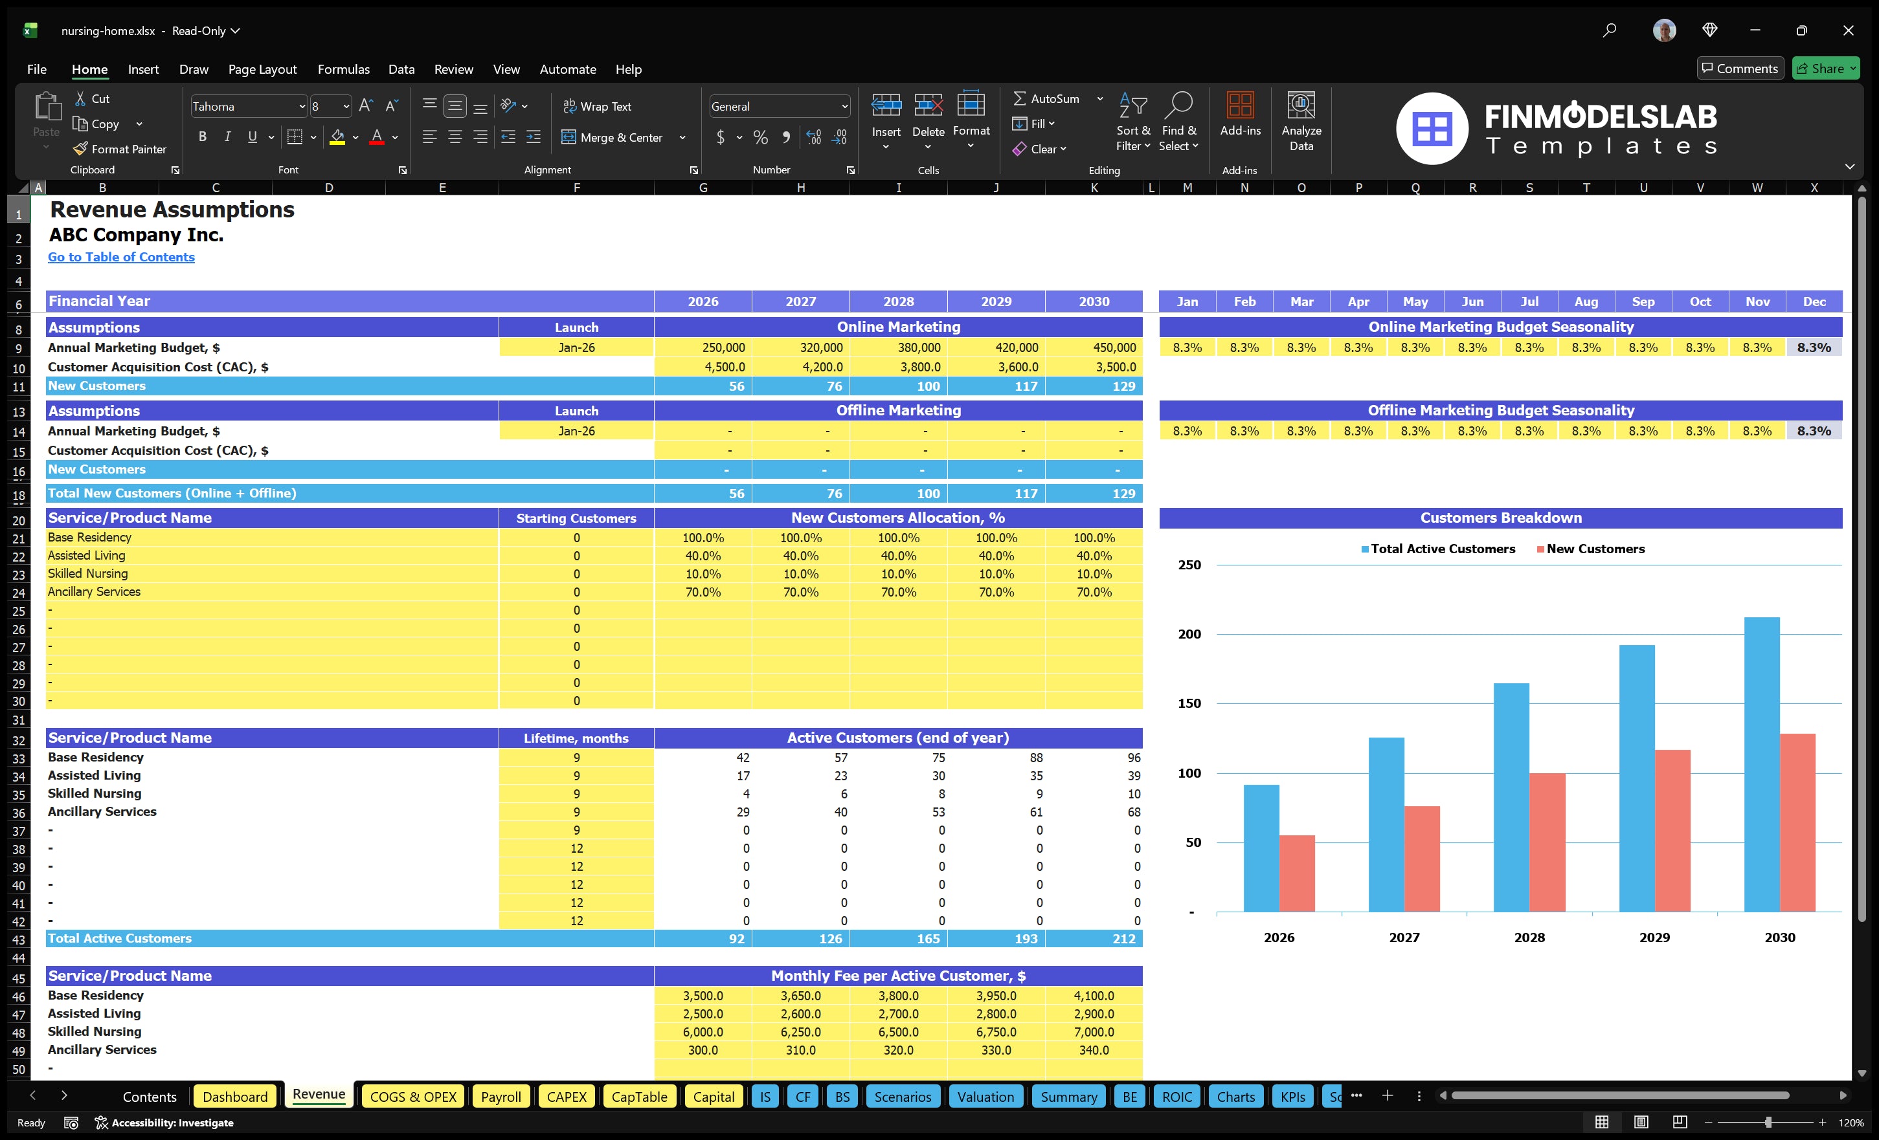This screenshot has height=1140, width=1879.
Task: Switch to the Formulas ribbon tab
Action: point(343,69)
